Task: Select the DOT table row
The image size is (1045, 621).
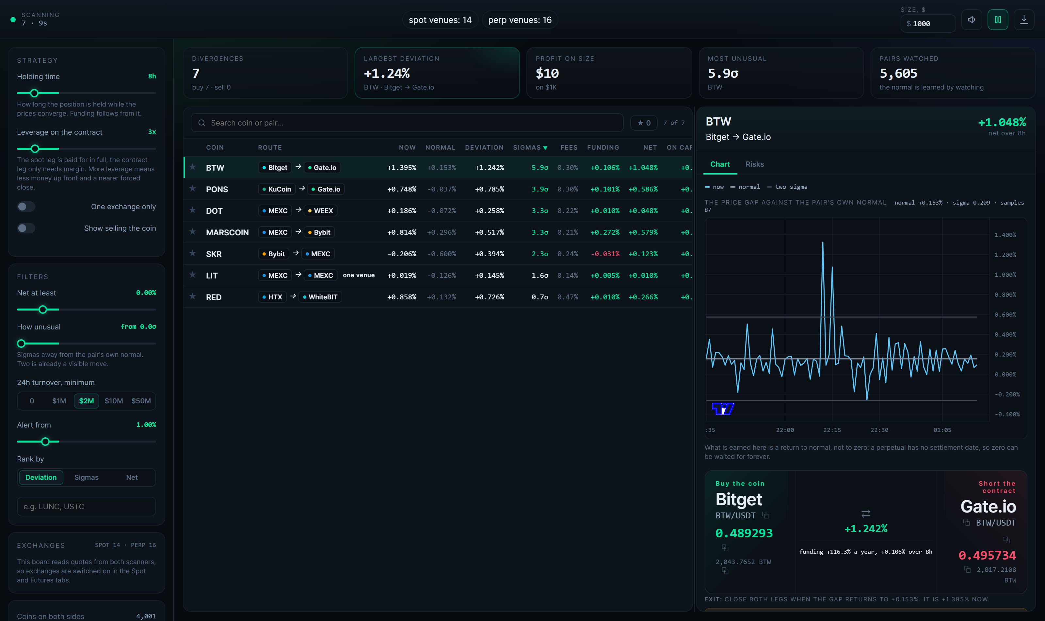Action: click(438, 210)
